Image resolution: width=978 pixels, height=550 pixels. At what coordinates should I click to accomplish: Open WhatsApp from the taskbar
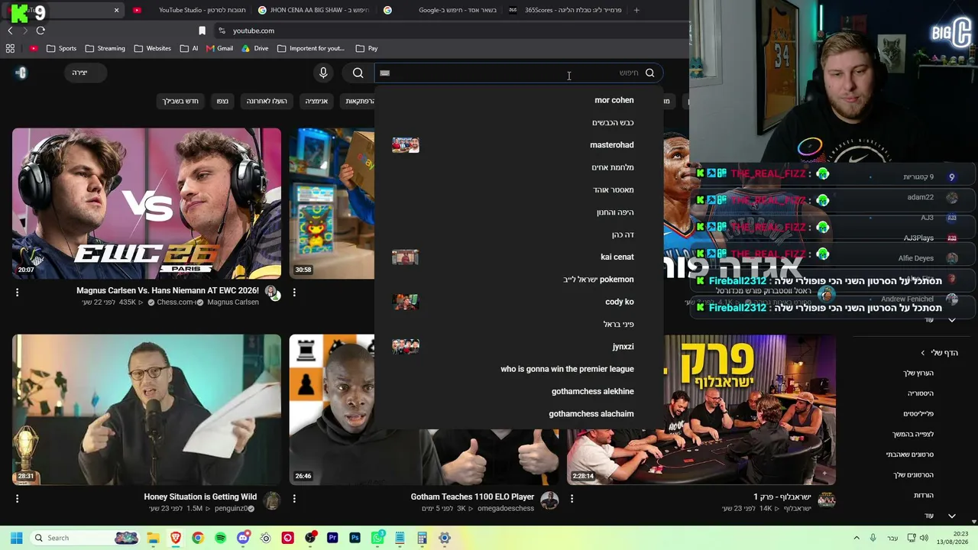[377, 538]
